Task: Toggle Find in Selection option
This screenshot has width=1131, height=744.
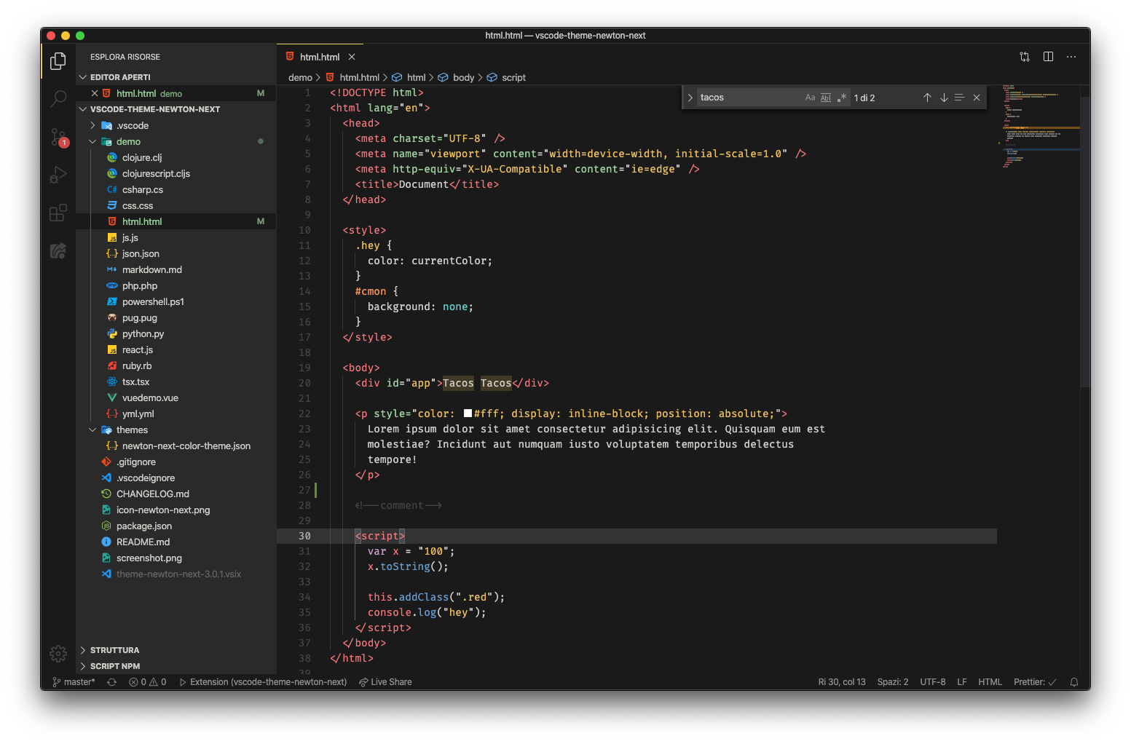Action: coord(960,98)
